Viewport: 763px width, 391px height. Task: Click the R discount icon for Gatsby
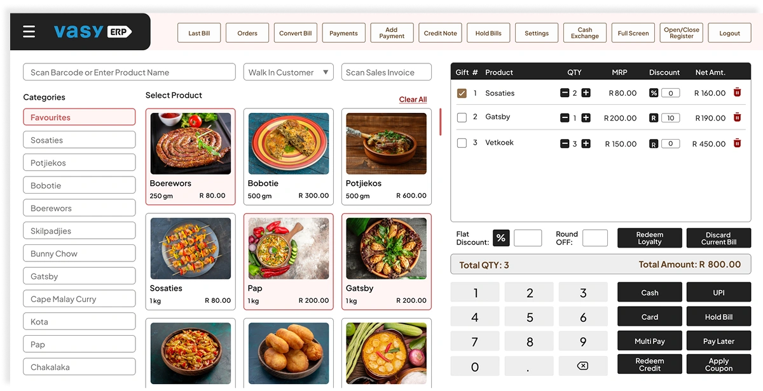point(653,118)
